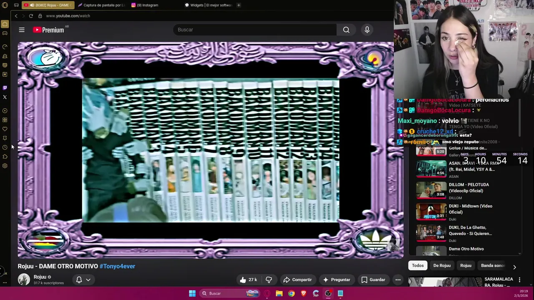Click the Rojuu channel avatar
This screenshot has height=300, width=534.
click(x=24, y=280)
